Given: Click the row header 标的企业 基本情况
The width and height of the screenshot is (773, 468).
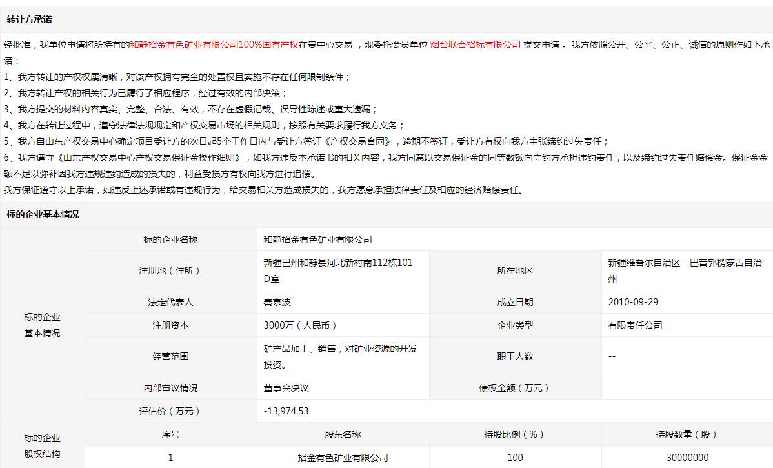Looking at the screenshot, I should click(x=43, y=325).
